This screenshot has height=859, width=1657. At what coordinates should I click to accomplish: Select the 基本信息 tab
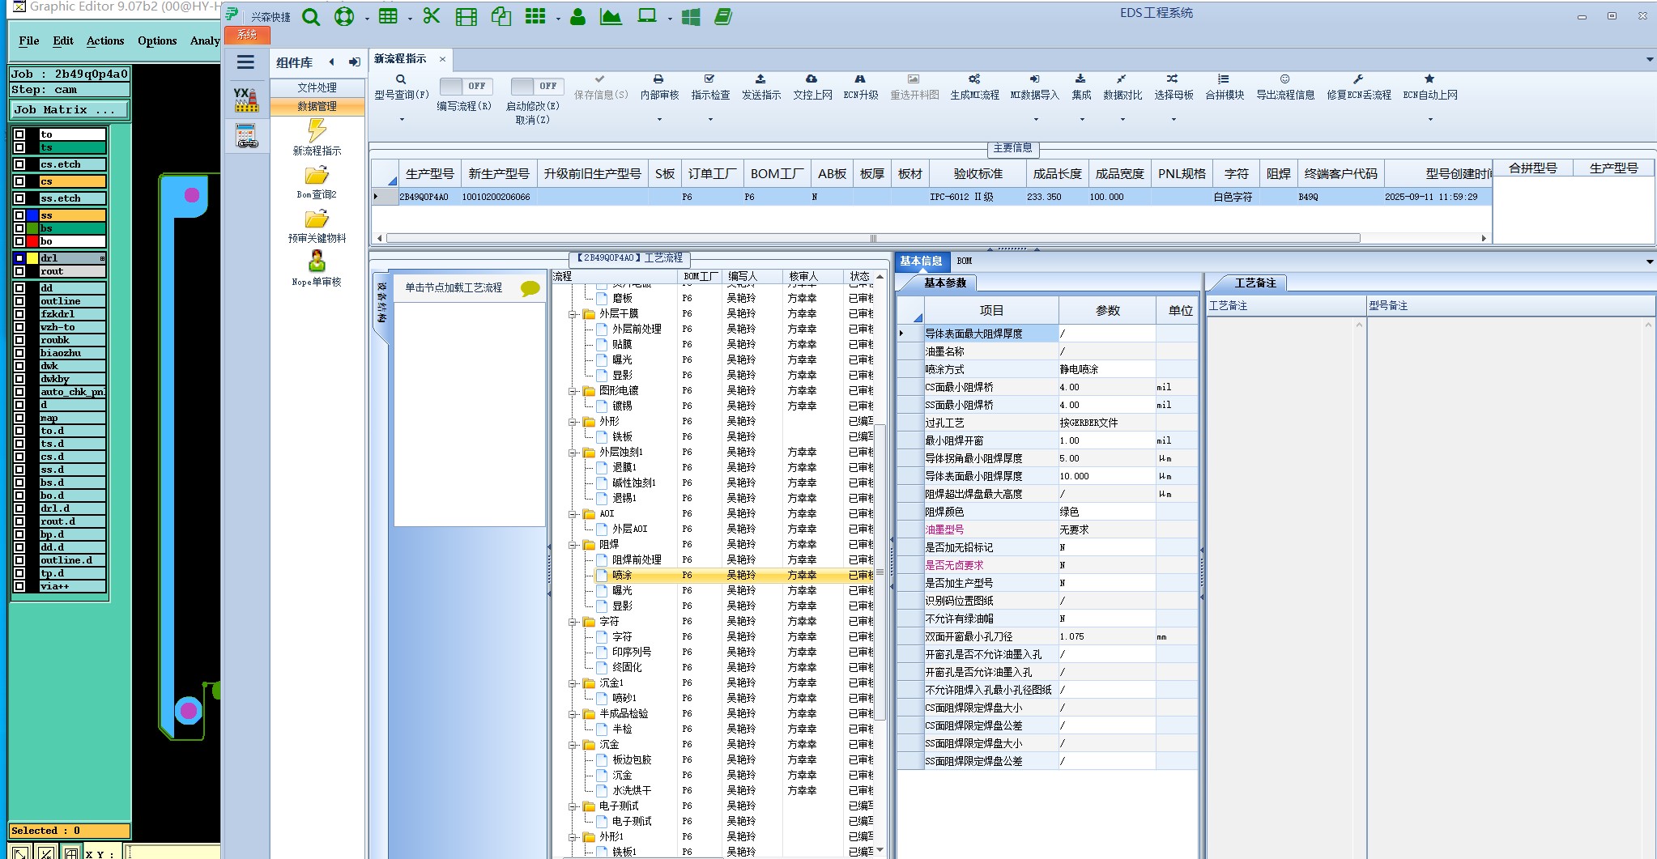click(921, 261)
